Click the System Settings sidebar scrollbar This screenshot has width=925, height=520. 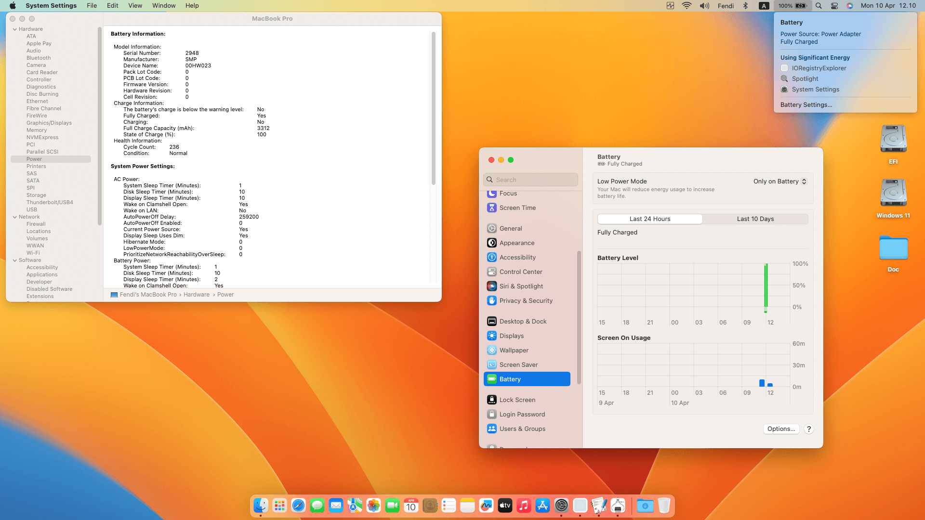point(579,318)
